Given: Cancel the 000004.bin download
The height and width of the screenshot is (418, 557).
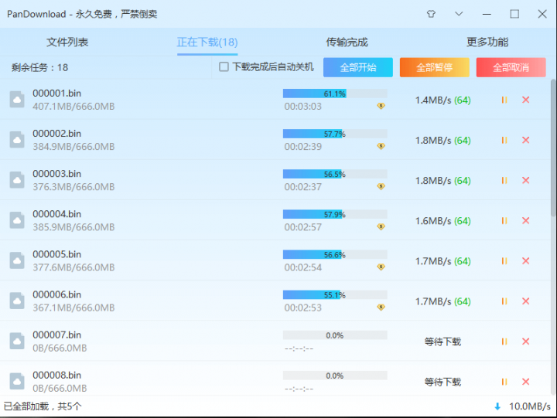Looking at the screenshot, I should tap(526, 221).
